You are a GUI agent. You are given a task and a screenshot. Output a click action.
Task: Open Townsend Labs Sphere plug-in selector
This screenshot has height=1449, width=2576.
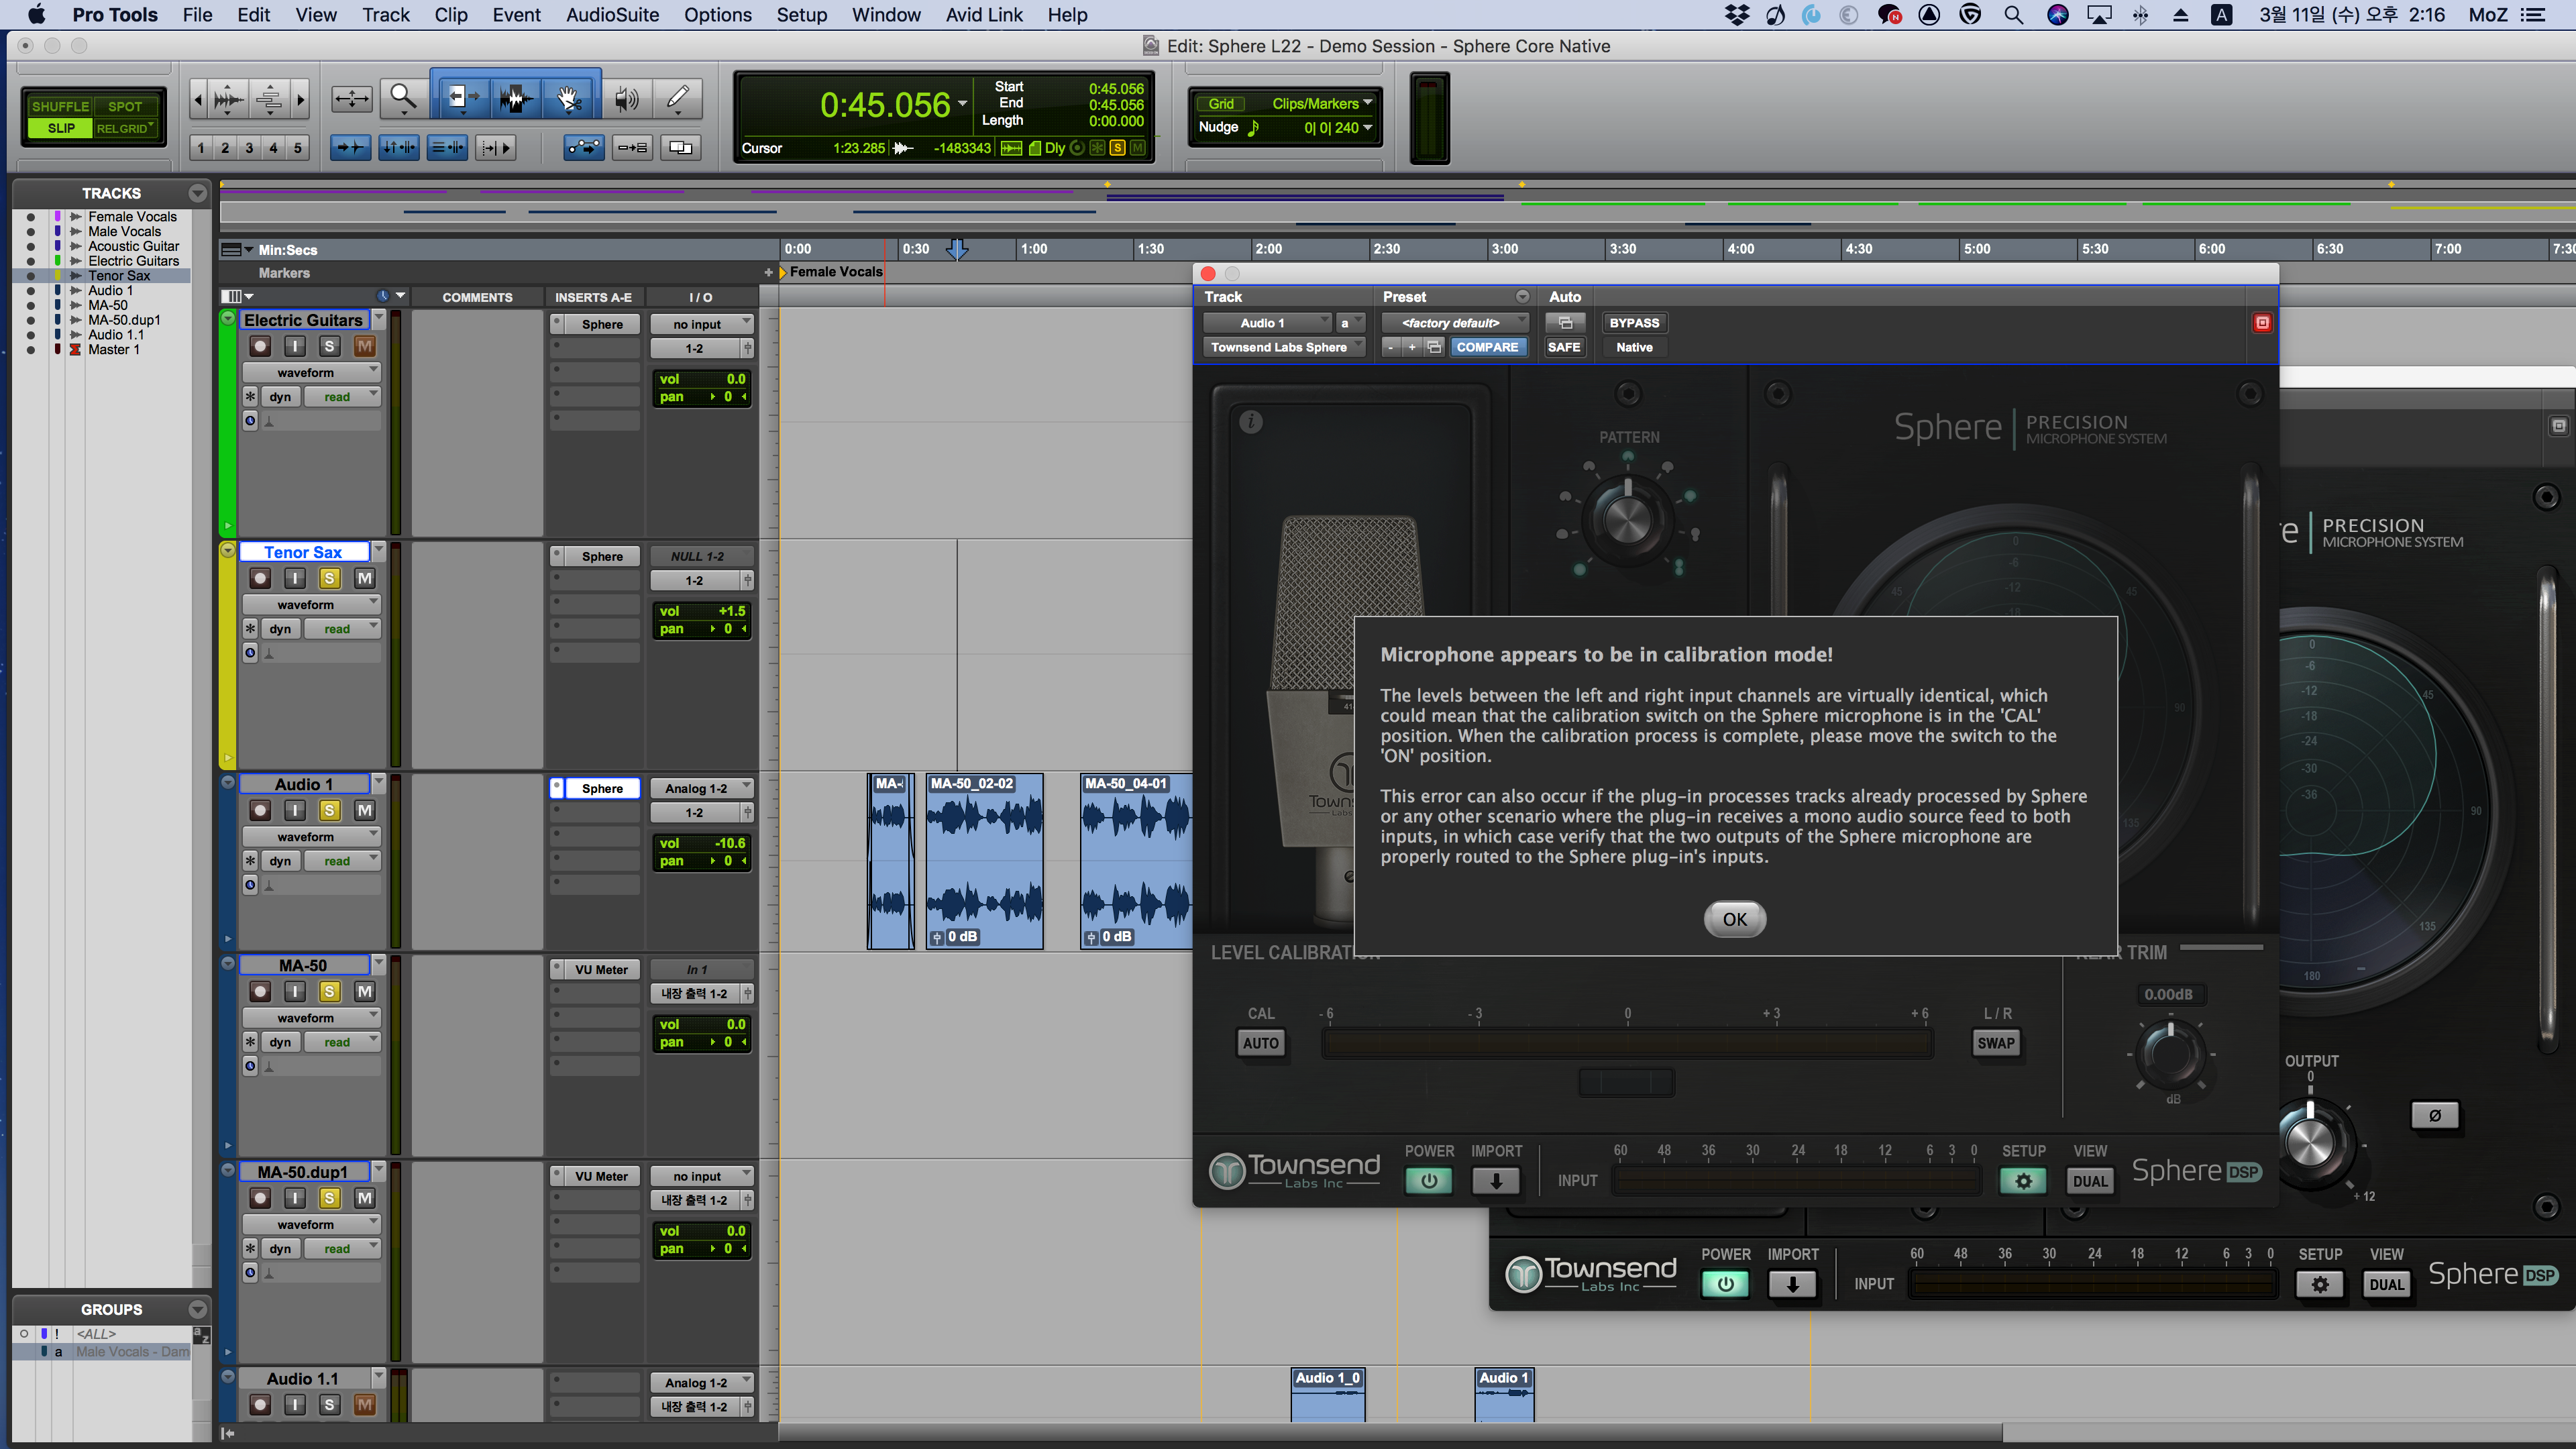point(1285,347)
